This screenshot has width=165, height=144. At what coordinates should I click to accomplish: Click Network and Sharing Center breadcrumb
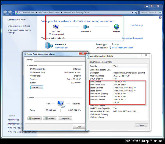[77, 12]
